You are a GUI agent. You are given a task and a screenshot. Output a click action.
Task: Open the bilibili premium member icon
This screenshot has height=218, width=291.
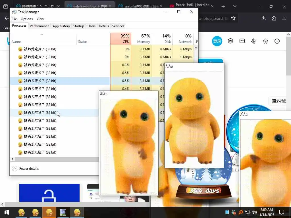(x=230, y=41)
